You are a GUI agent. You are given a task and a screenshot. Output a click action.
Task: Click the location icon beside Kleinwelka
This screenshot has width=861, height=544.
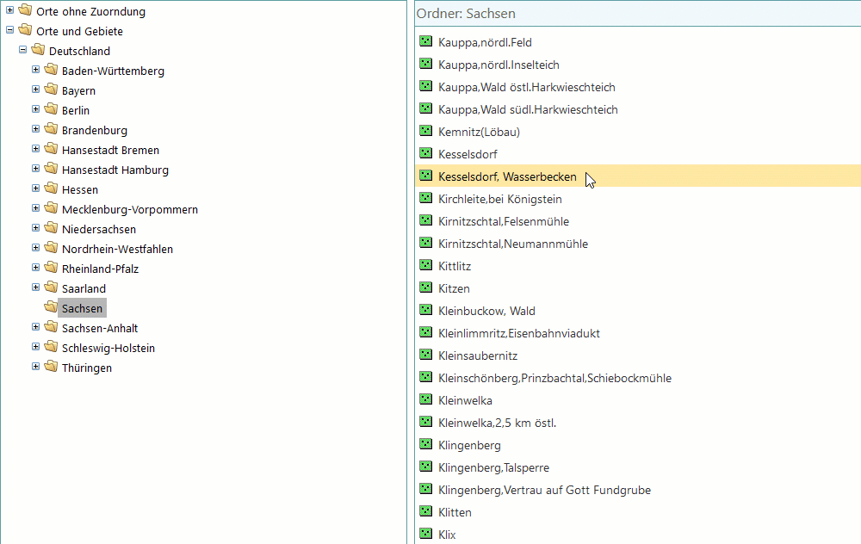point(424,399)
